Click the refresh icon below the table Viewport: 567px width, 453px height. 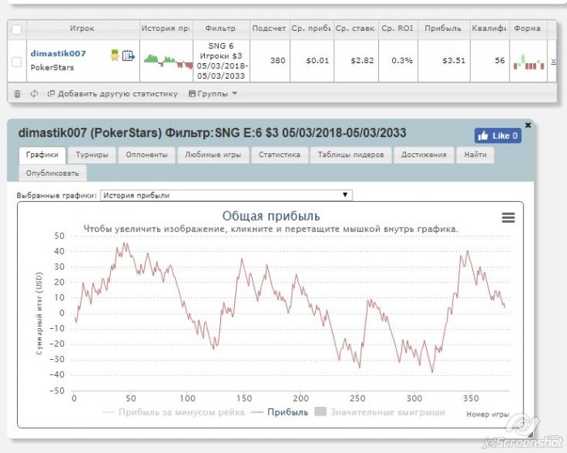tap(34, 94)
